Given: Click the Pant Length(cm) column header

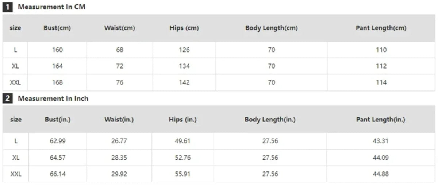Looking at the screenshot, I should [x=381, y=28].
